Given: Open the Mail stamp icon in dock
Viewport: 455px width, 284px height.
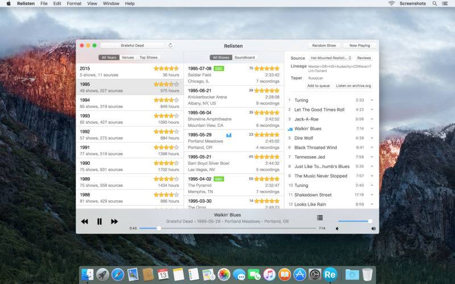Looking at the screenshot, I should pyautogui.click(x=133, y=274).
